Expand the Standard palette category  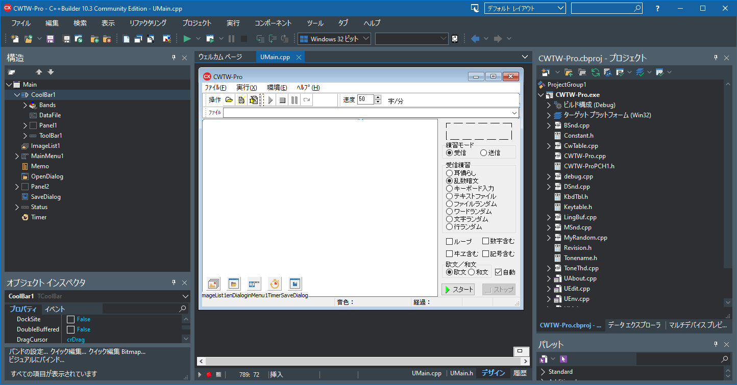coord(544,372)
